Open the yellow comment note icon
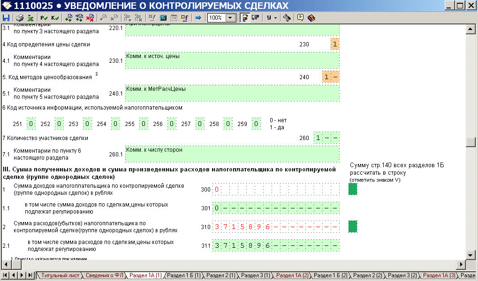The image size is (478, 281). [x=300, y=18]
